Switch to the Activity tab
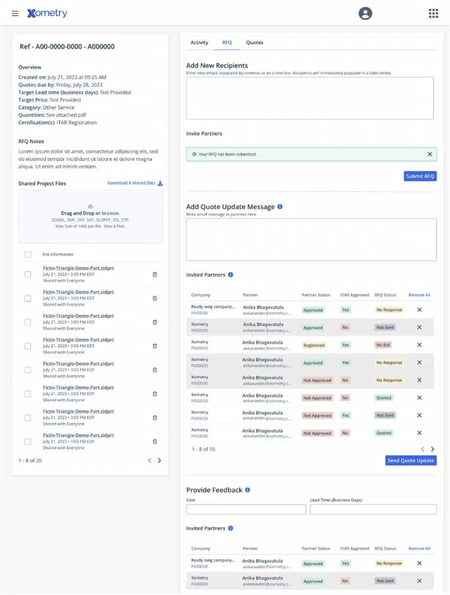 tap(199, 43)
